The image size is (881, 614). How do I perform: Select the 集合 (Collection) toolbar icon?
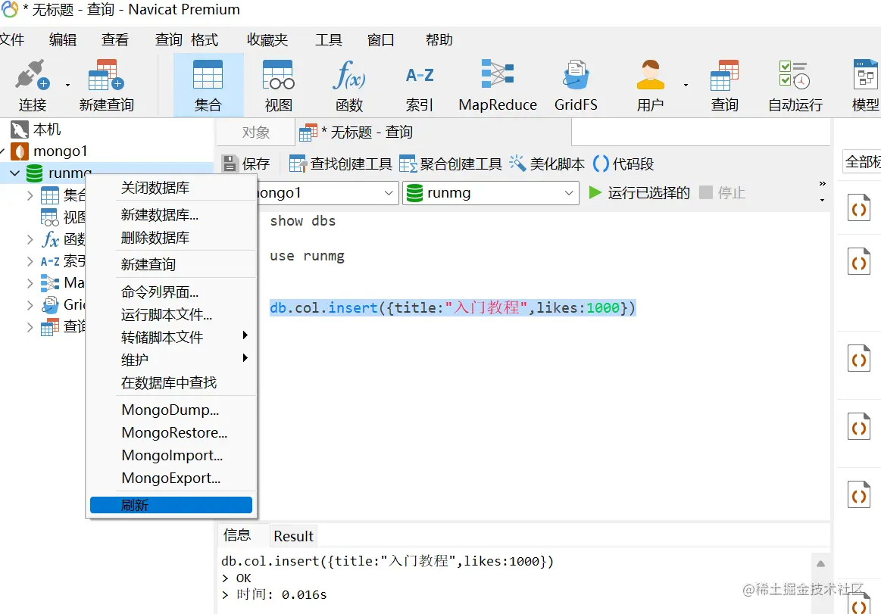click(x=208, y=85)
